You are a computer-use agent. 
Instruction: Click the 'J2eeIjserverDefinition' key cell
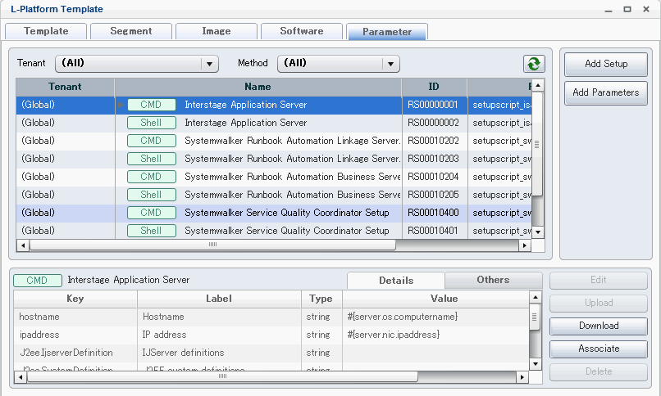(76, 353)
